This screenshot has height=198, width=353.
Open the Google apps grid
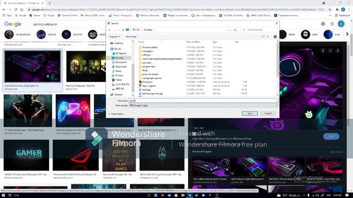coord(332,24)
